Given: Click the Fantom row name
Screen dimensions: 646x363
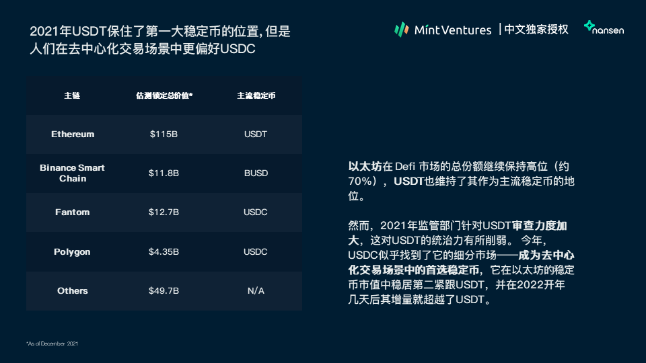Looking at the screenshot, I should 72,212.
